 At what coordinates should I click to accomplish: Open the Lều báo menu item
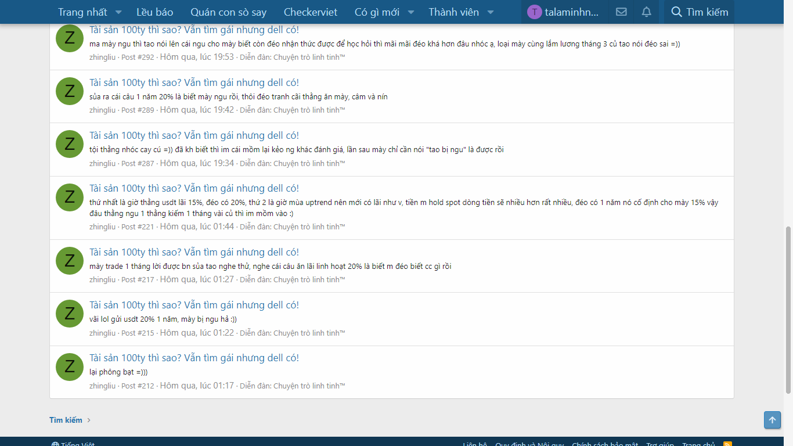pos(154,12)
